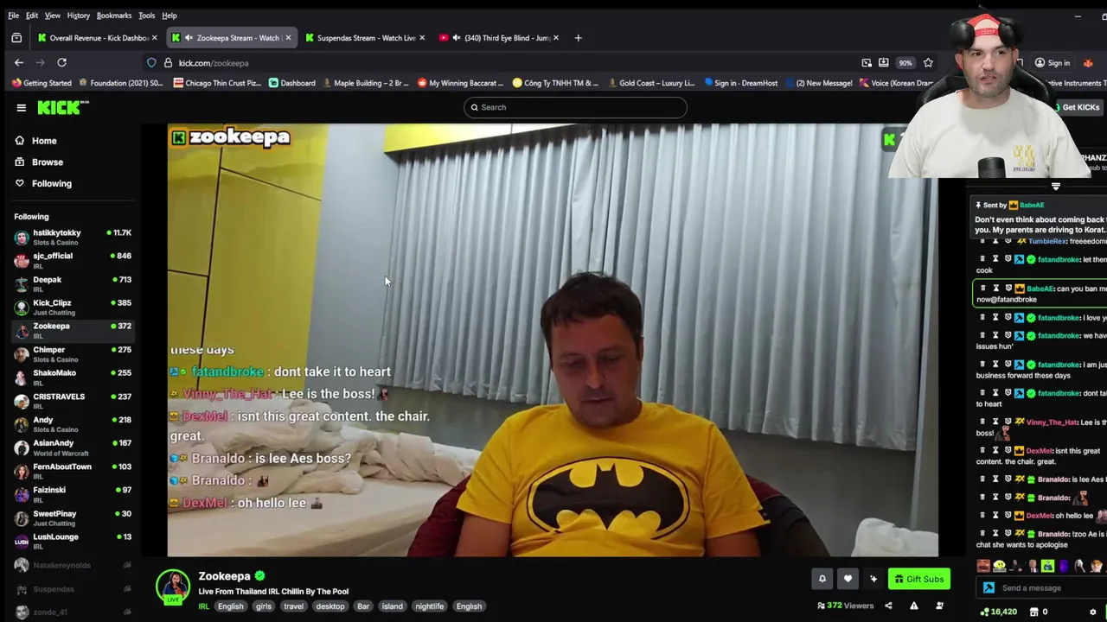Open the View menu
Screen dimensions: 1107x622
click(x=53, y=16)
